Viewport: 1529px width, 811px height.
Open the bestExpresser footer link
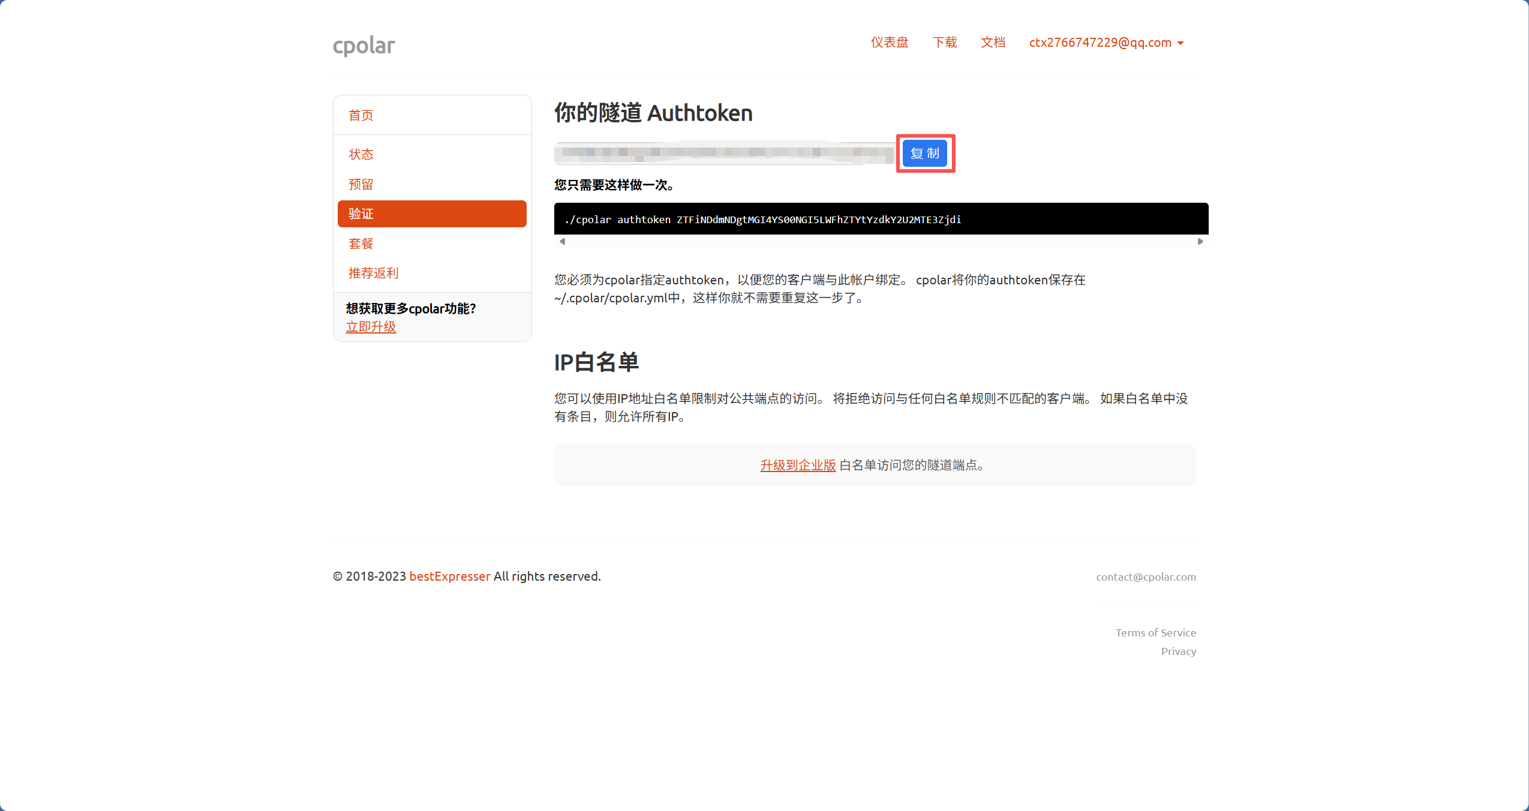click(x=449, y=576)
